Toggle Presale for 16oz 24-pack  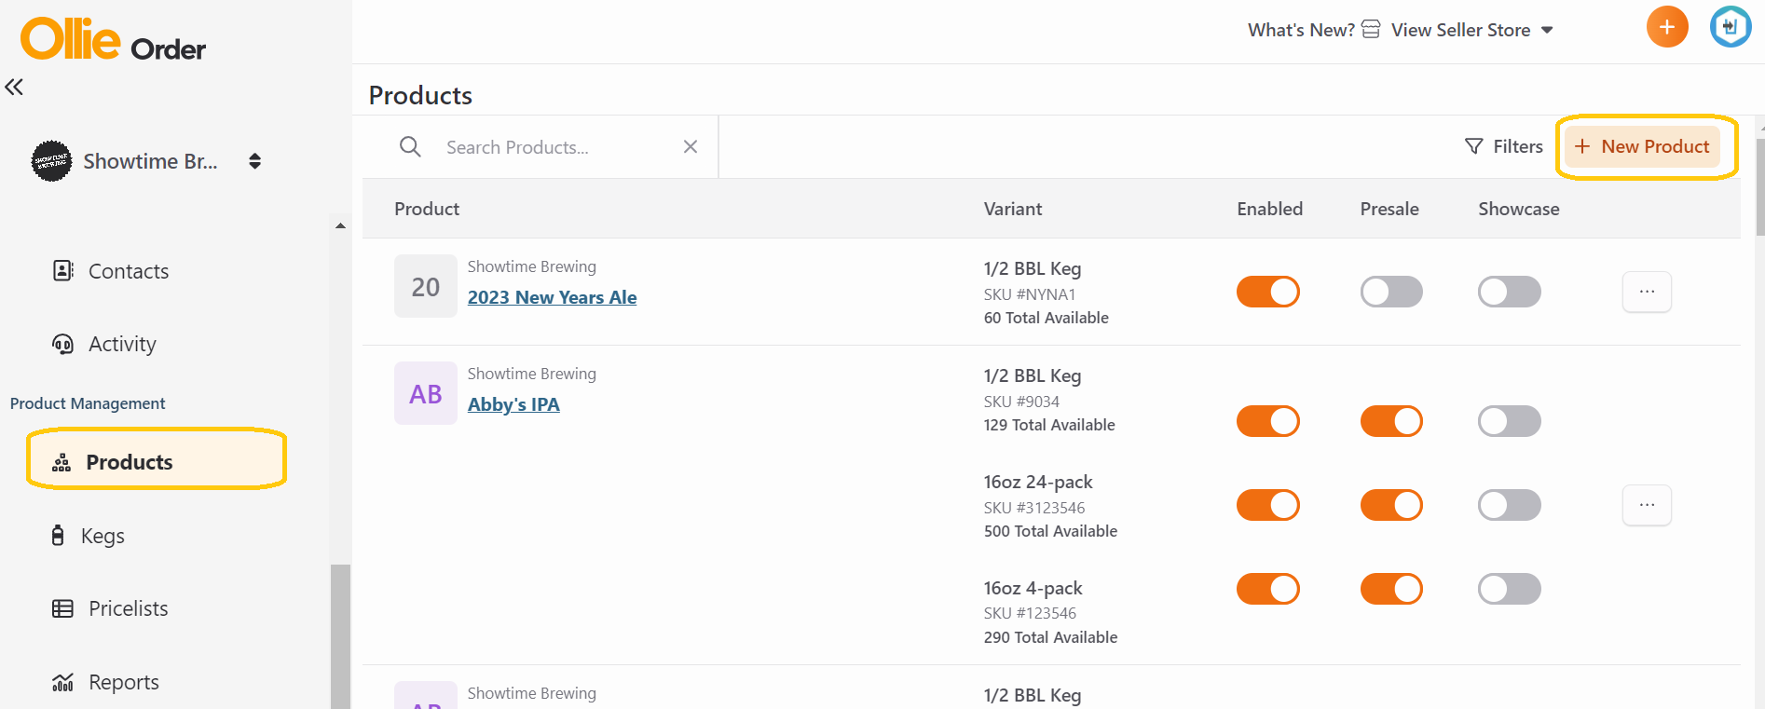1391,505
